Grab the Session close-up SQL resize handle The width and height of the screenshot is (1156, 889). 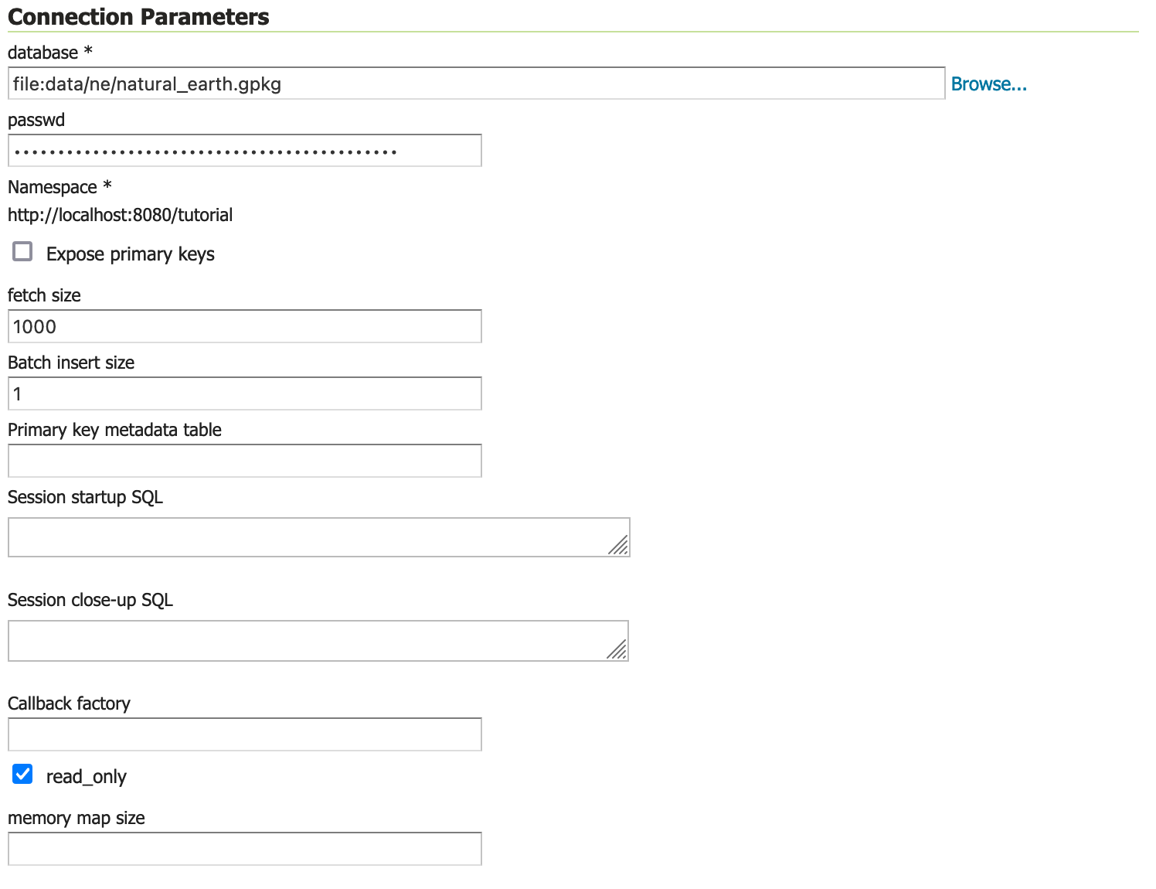pyautogui.click(x=617, y=650)
